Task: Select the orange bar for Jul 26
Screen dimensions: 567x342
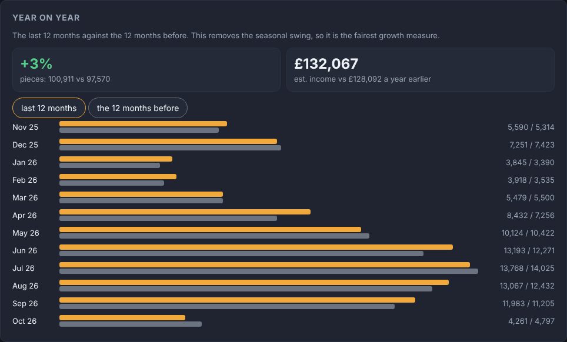Action: point(265,264)
